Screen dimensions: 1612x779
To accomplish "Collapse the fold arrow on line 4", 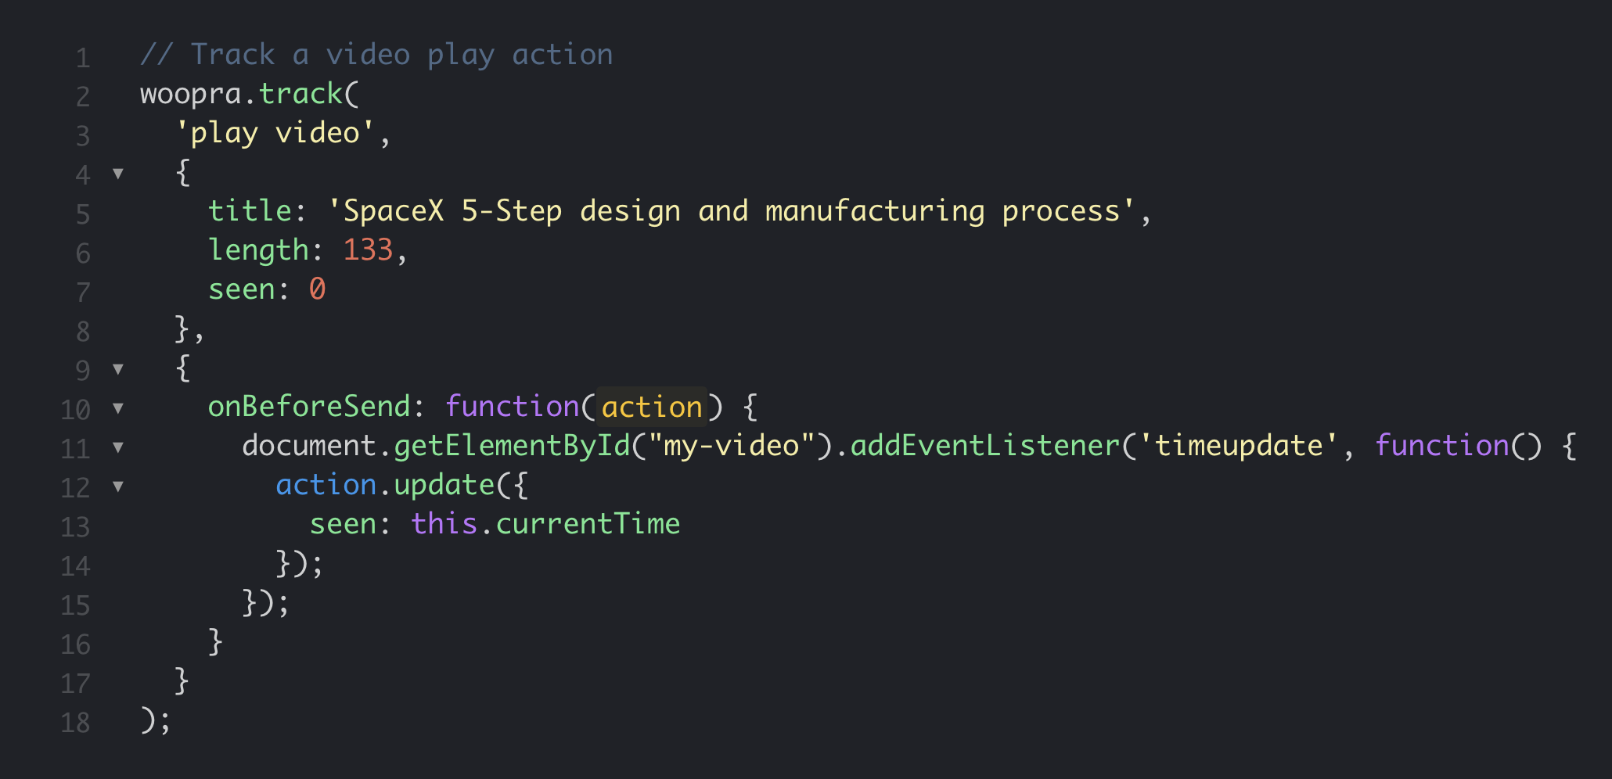I will click(x=118, y=173).
